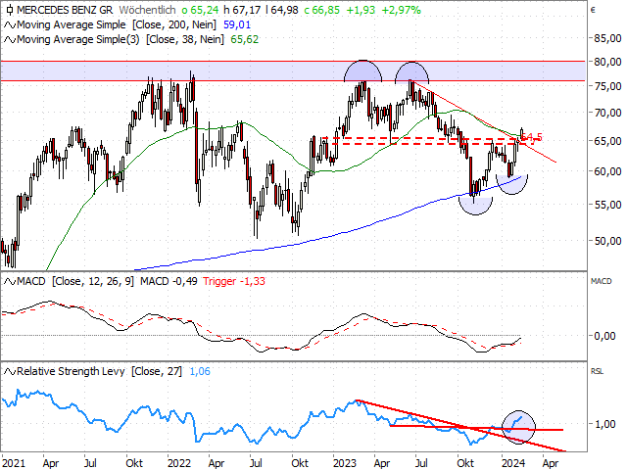This screenshot has height=470, width=627.
Task: Click the 60,00 price axis label
Action: pos(607,171)
